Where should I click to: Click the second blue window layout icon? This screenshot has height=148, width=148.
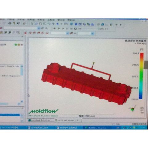point(76,24)
